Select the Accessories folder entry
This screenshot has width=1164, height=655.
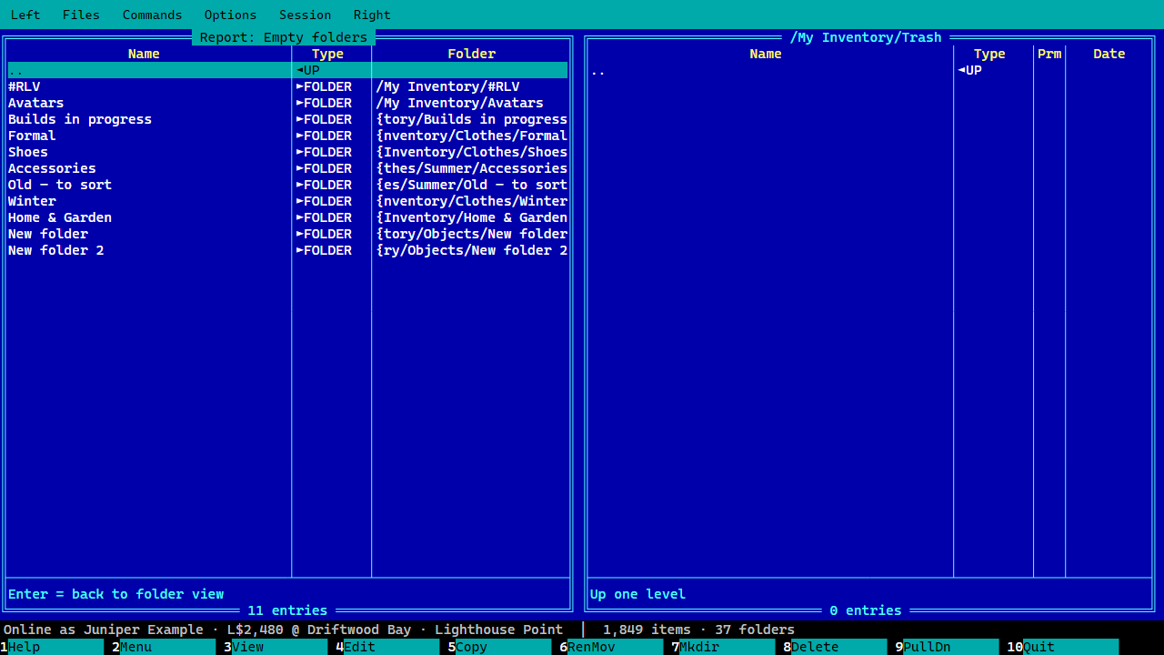[x=287, y=168]
